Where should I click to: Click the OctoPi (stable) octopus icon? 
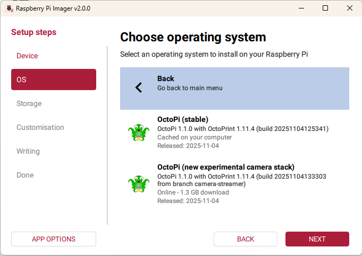coord(139,133)
